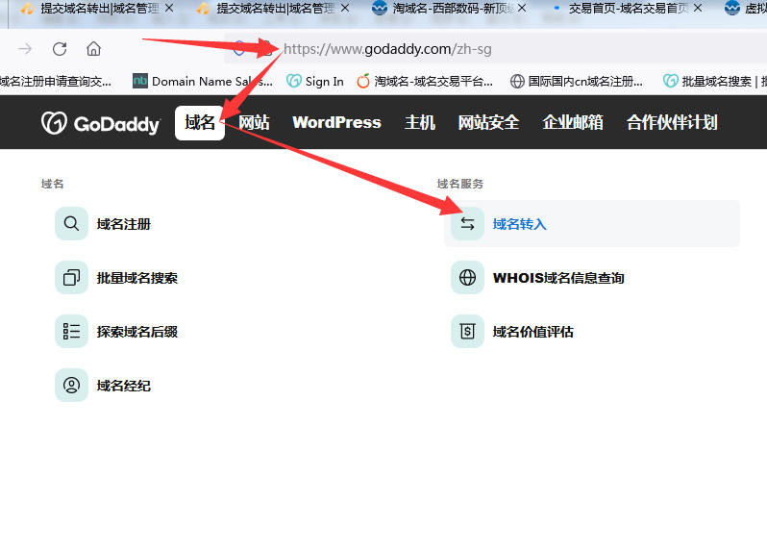Open the 主机 navigation menu
Viewport: 767px width, 551px height.
[x=420, y=123]
